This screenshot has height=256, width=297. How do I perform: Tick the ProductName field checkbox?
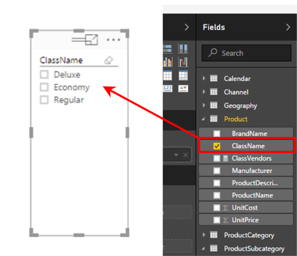[x=217, y=195]
